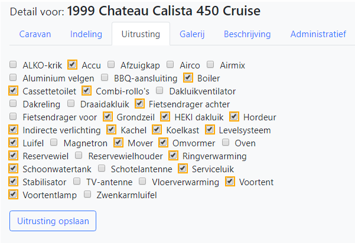Uncheck Cassettetoilet
Image resolution: width=355 pixels, height=243 pixels.
(14, 91)
